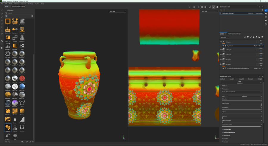The image size is (268, 146).
Task: Click the Random seed button
Action: 244,96
